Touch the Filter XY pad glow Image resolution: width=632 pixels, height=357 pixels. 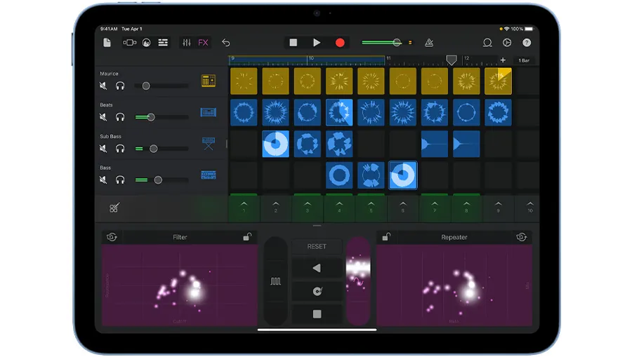[195, 292]
